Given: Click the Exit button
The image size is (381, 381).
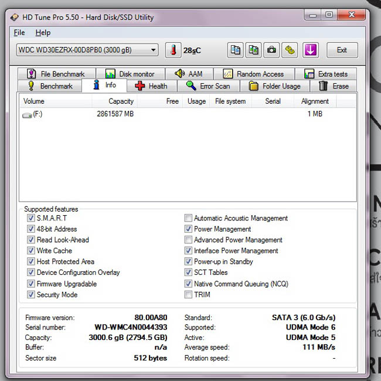Looking at the screenshot, I should point(342,50).
